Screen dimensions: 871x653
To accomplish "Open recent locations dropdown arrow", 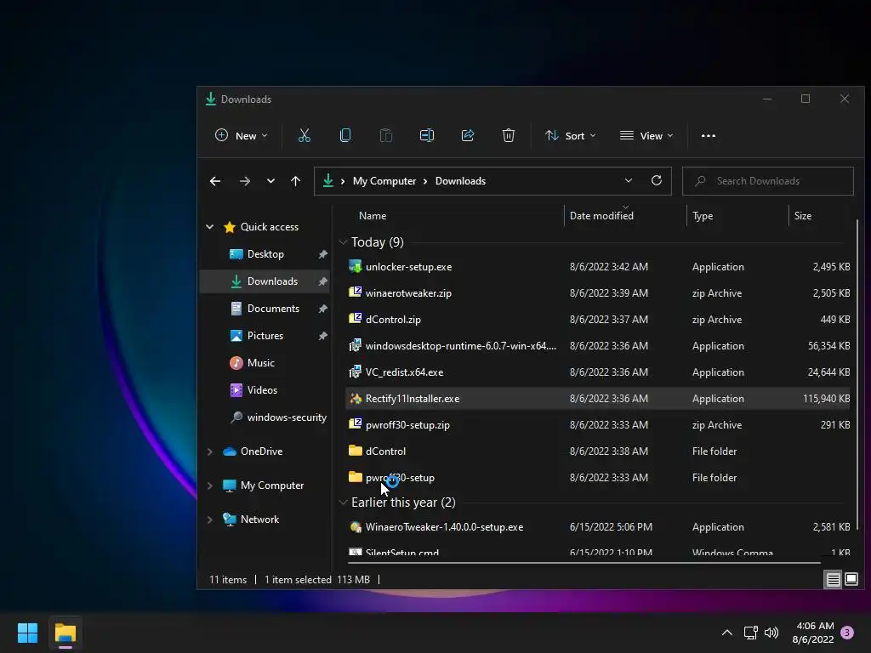I will (x=270, y=181).
